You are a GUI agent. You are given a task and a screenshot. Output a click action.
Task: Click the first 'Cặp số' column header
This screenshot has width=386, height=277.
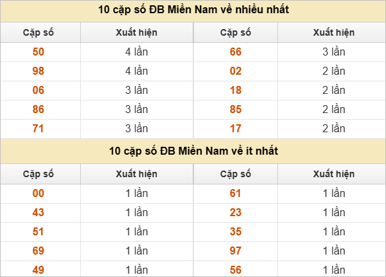tap(38, 32)
